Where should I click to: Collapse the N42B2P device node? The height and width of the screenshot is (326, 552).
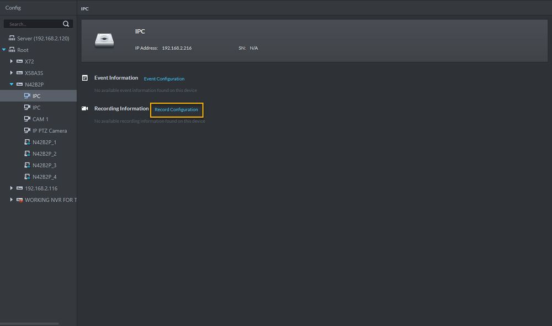point(11,84)
